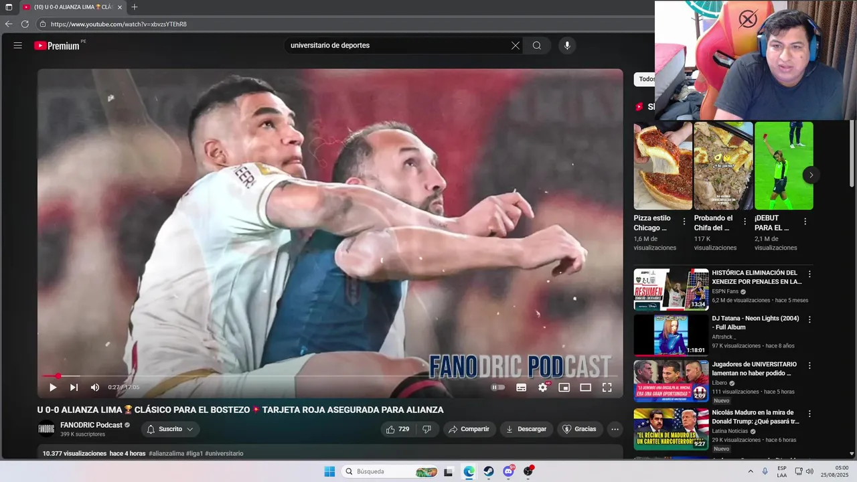857x482 pixels.
Task: Go back with browser back arrow
Action: [9, 24]
